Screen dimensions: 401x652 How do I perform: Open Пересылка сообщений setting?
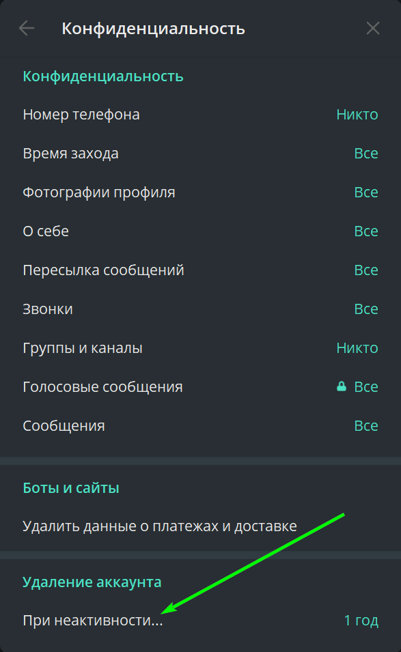201,270
